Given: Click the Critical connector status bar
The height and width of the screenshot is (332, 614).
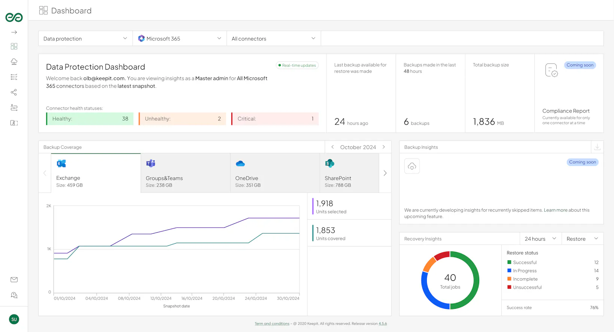Looking at the screenshot, I should tap(275, 119).
